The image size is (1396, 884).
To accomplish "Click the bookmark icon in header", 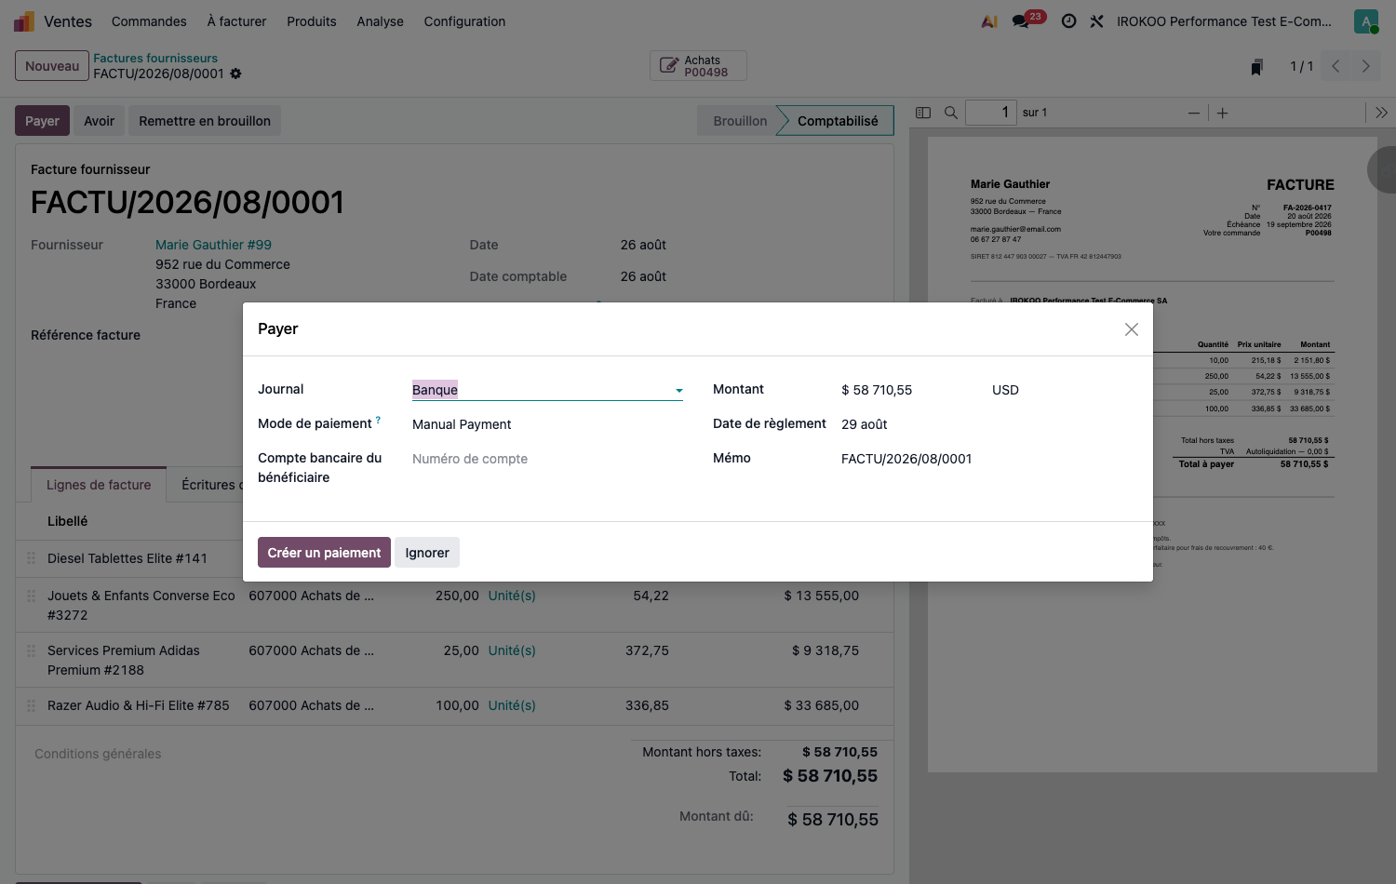I will tap(1257, 66).
